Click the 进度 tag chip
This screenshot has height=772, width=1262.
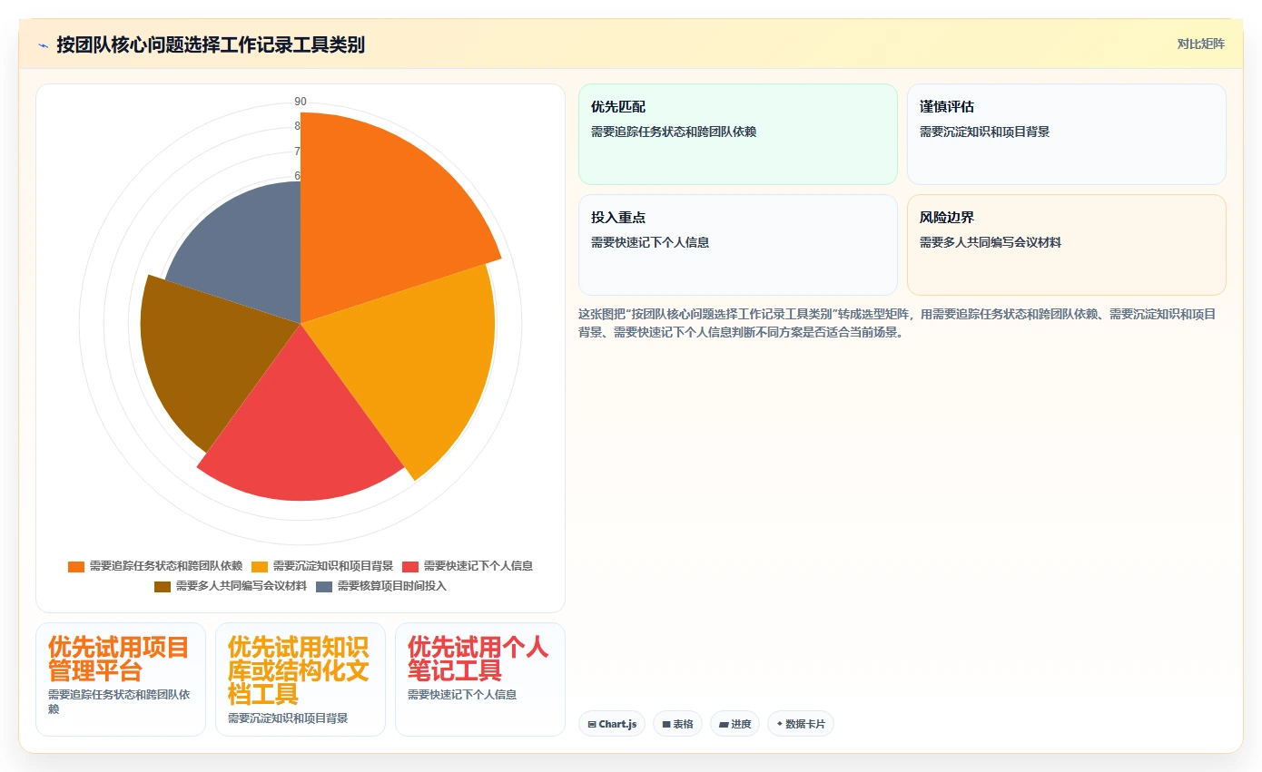(x=735, y=724)
